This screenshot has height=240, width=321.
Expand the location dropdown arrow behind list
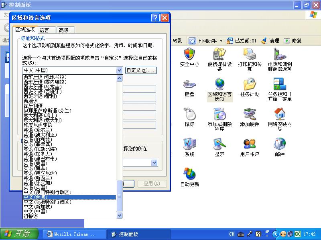coord(154,163)
